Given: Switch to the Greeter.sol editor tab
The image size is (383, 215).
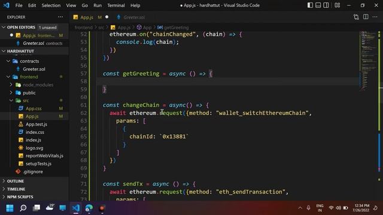Looking at the screenshot, I should tap(133, 17).
